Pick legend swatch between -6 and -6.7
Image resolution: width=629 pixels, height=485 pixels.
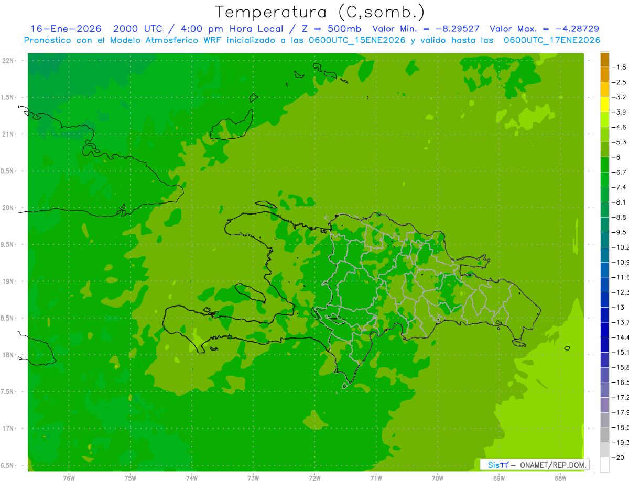[604, 165]
